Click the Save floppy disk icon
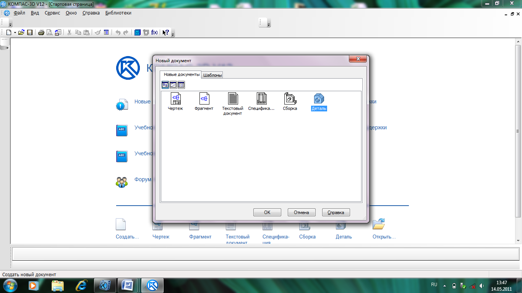The height and width of the screenshot is (293, 522). [29, 32]
